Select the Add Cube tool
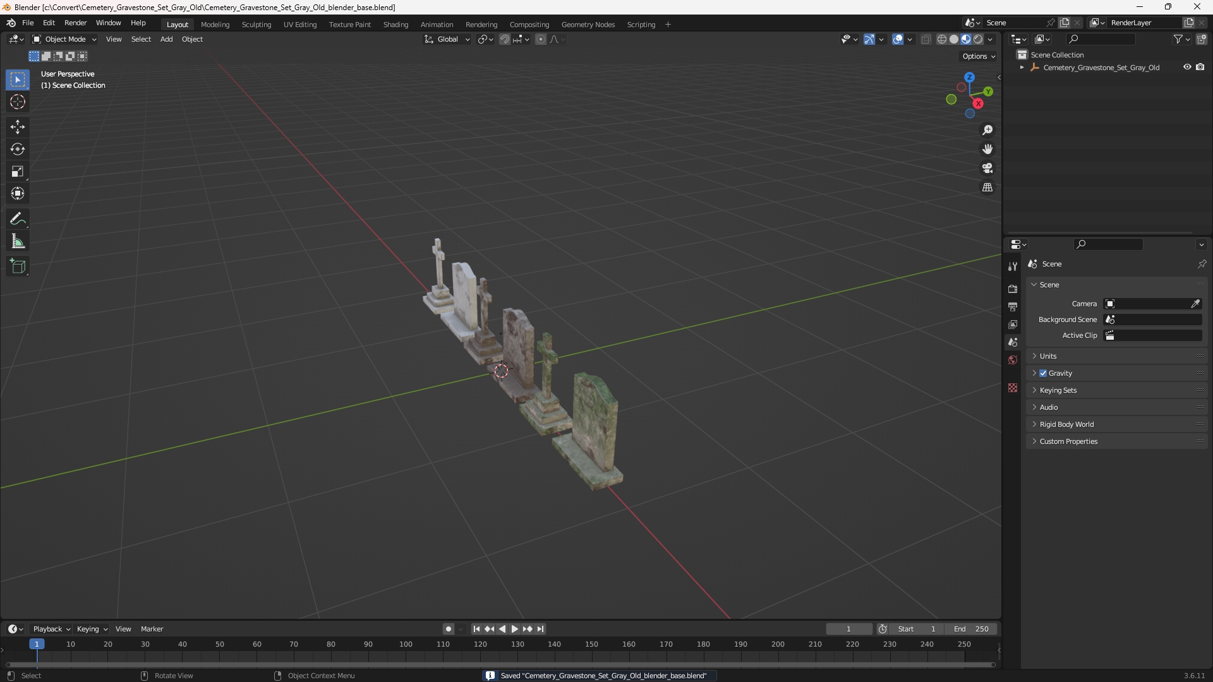This screenshot has width=1213, height=682. (18, 266)
